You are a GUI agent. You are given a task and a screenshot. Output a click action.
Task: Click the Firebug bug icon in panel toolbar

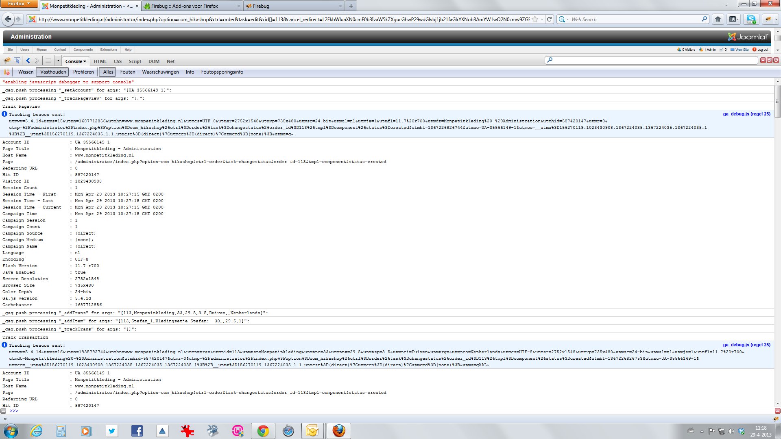7,61
